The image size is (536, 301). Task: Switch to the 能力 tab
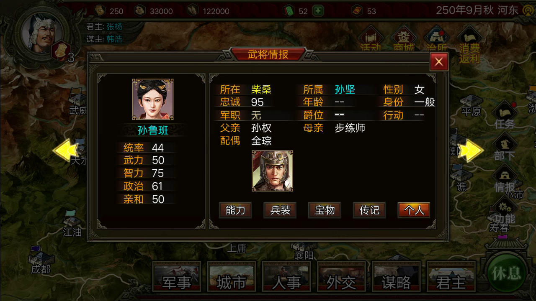point(235,210)
